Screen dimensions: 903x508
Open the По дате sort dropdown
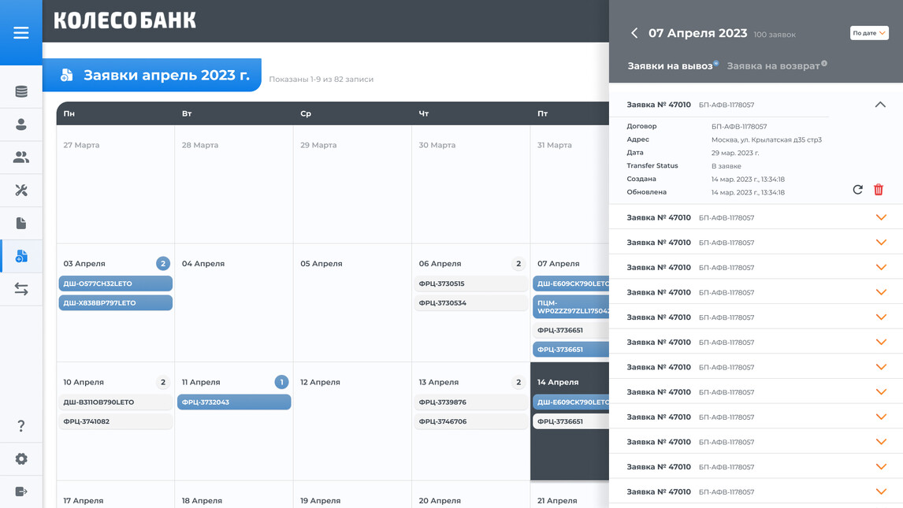(x=869, y=33)
